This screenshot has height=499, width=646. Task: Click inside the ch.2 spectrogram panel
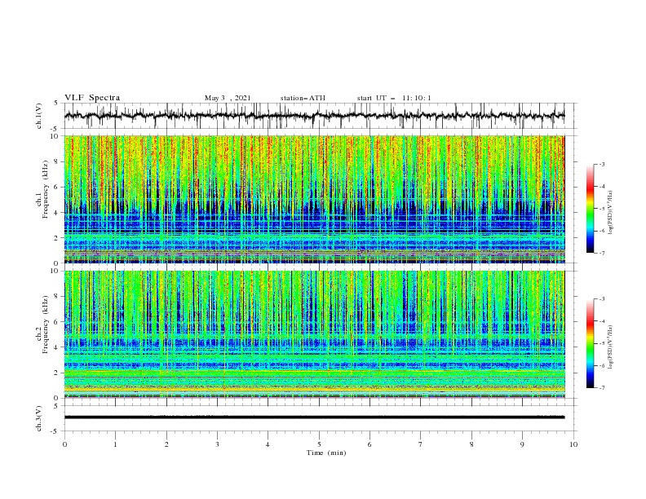315,334
